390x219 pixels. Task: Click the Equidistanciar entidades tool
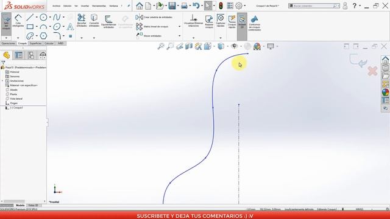click(108, 21)
